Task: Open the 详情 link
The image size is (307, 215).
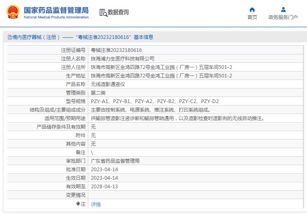Action: (x=96, y=204)
